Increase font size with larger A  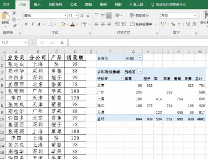coord(82,16)
